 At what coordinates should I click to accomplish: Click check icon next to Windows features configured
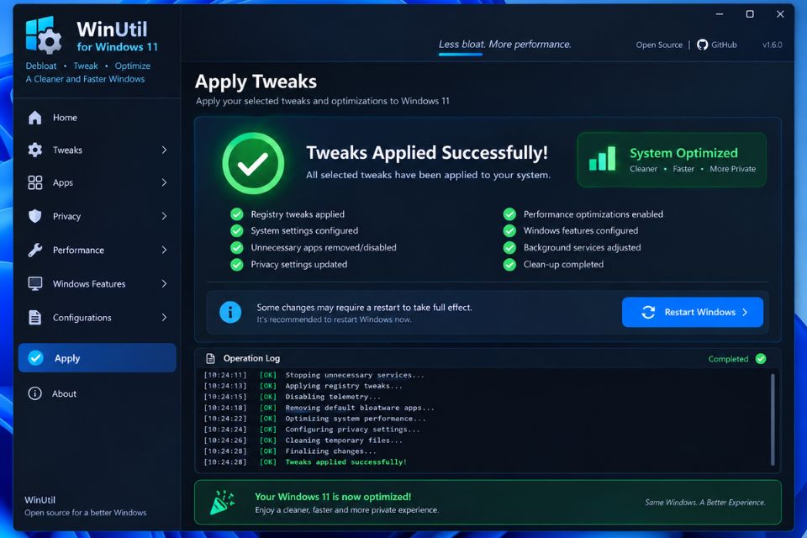point(509,230)
